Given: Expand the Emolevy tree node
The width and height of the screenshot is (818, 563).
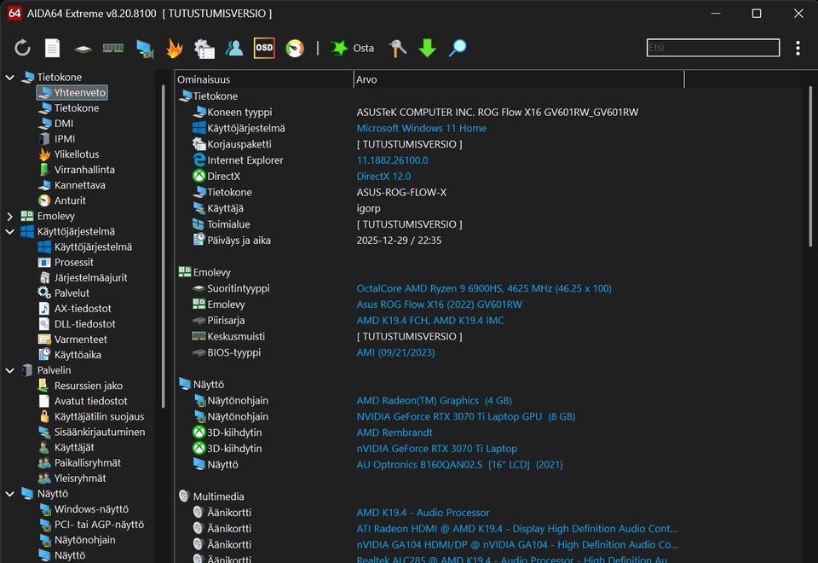Looking at the screenshot, I should (x=10, y=217).
